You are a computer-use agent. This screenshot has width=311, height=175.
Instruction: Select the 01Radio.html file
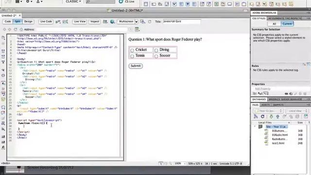tap(280, 135)
